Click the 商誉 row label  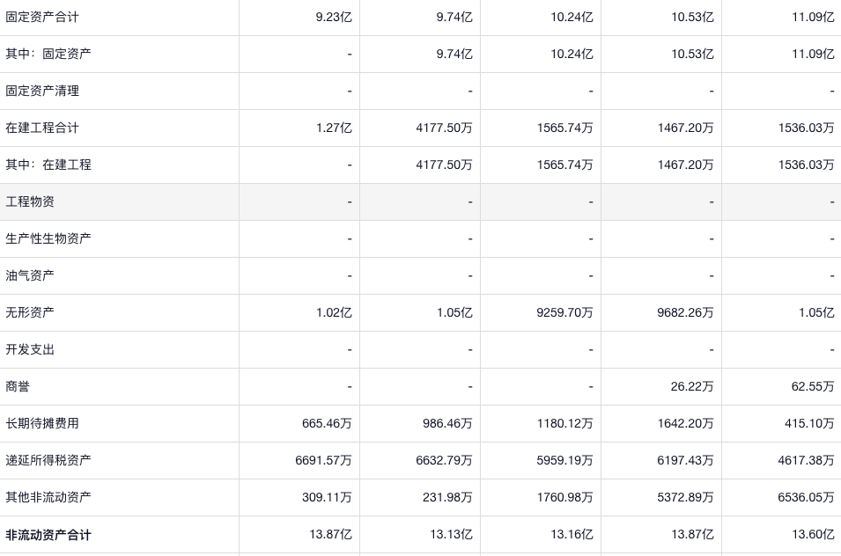click(x=18, y=386)
